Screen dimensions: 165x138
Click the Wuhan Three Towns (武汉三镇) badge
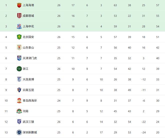[x=19, y=122]
